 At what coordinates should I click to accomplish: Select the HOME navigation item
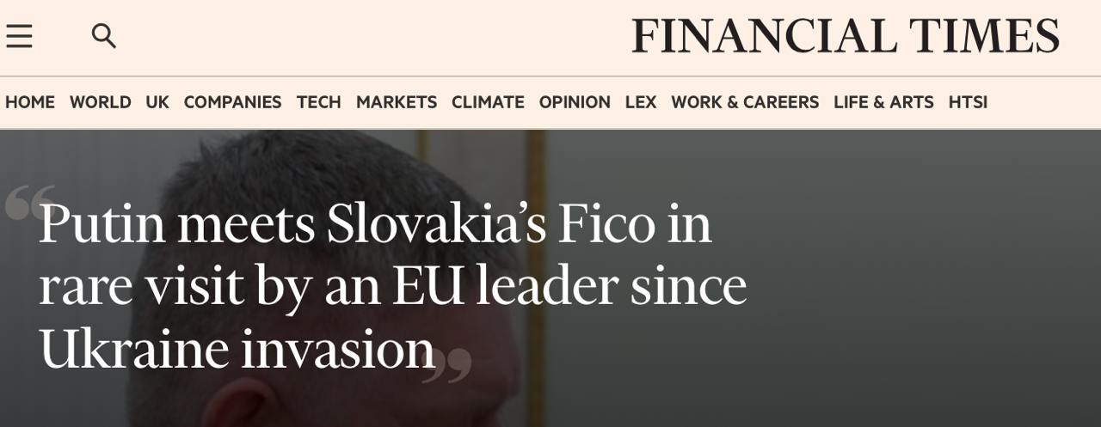click(30, 102)
